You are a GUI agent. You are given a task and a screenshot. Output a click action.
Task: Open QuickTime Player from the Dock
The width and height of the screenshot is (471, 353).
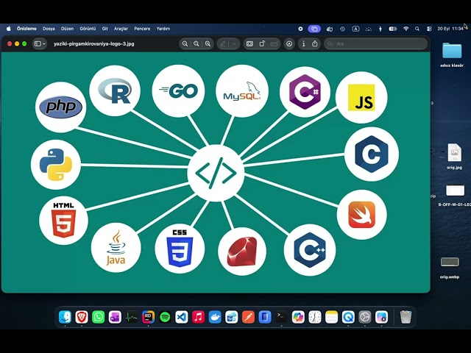[x=348, y=317]
